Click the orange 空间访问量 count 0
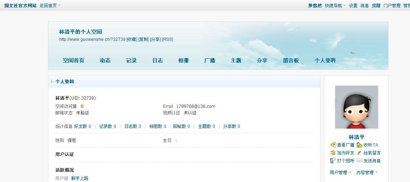The image size is (410, 182). 82,106
